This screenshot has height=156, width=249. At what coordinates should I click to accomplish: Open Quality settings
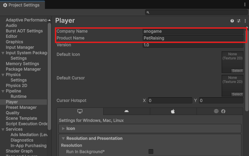13,113
